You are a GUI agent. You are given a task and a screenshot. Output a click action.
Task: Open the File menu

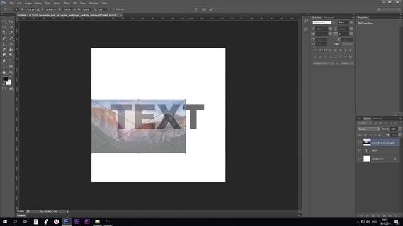(11, 3)
